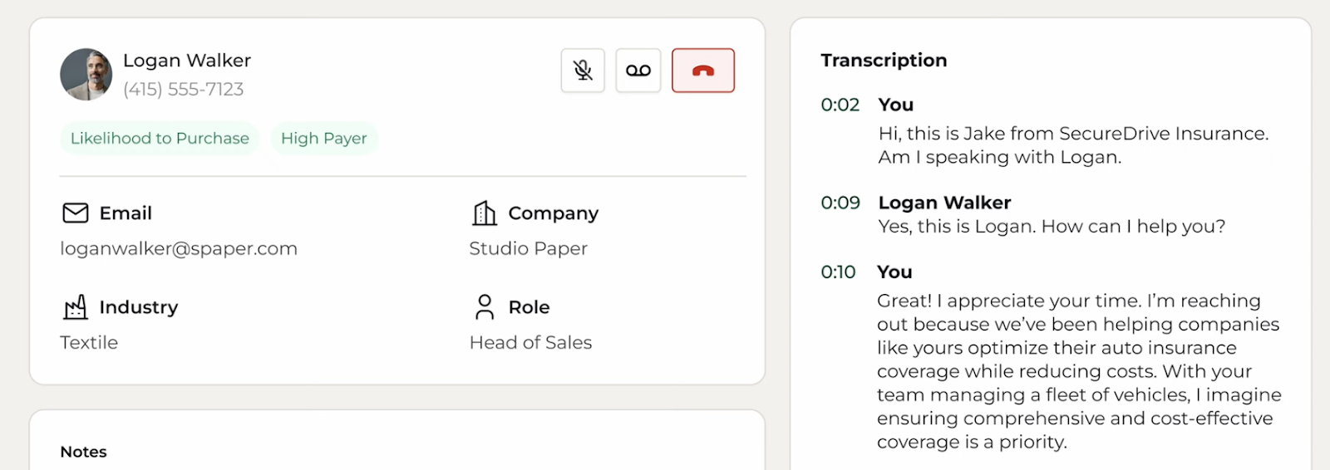Click the voicemail button
The width and height of the screenshot is (1330, 470).
638,71
